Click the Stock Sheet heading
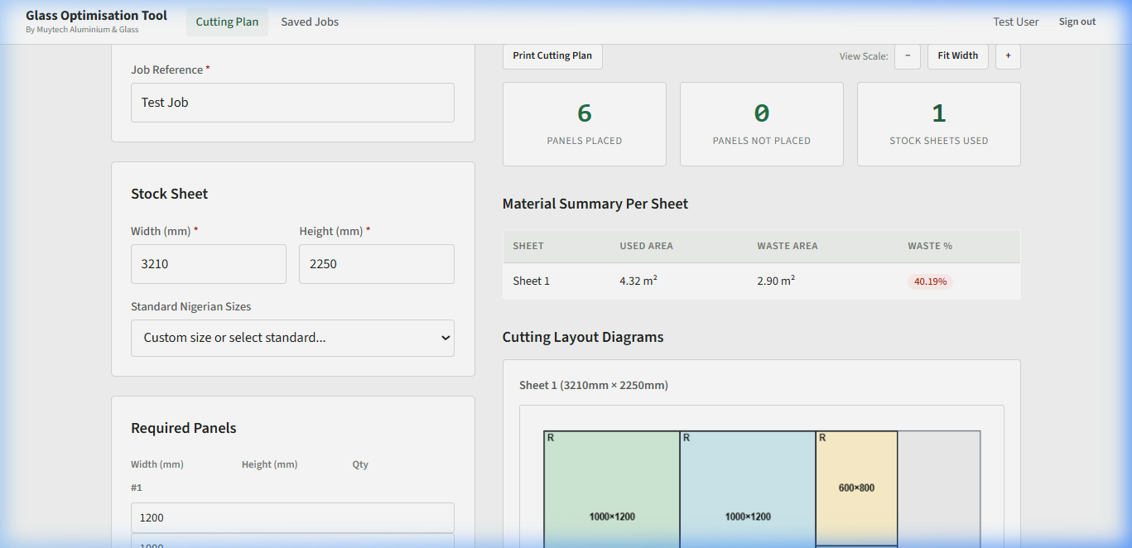The height and width of the screenshot is (548, 1132). click(170, 194)
